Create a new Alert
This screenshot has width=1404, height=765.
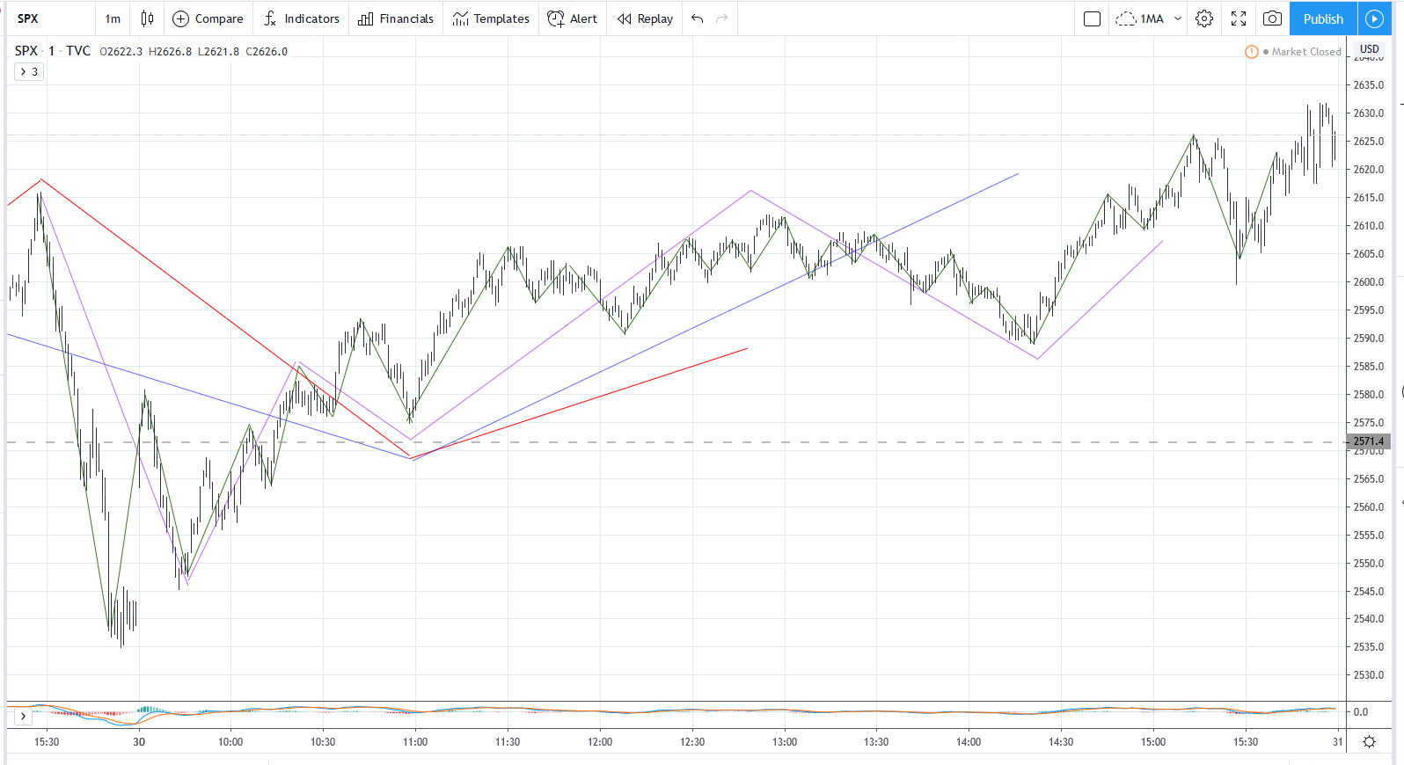(x=572, y=18)
